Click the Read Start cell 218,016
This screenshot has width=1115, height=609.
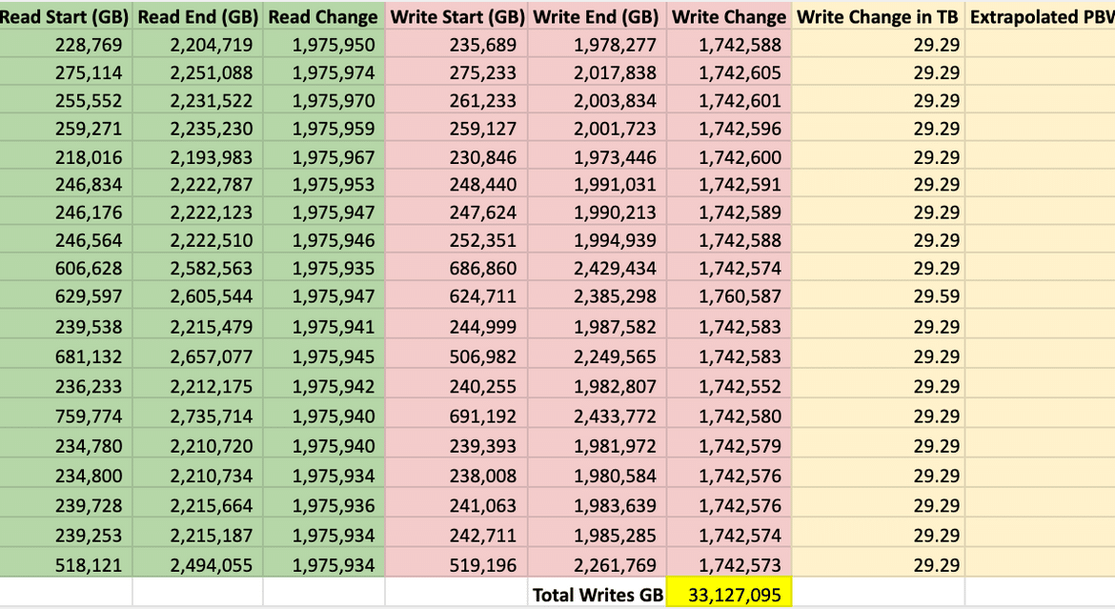tap(66, 156)
